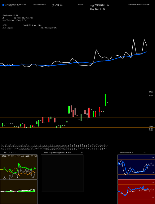Click the 28.75 price axis label

[151, 96]
